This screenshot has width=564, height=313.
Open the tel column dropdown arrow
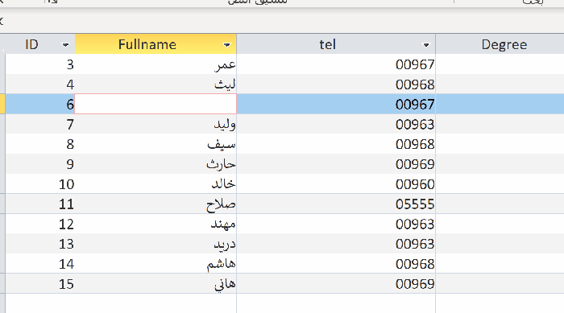point(426,45)
